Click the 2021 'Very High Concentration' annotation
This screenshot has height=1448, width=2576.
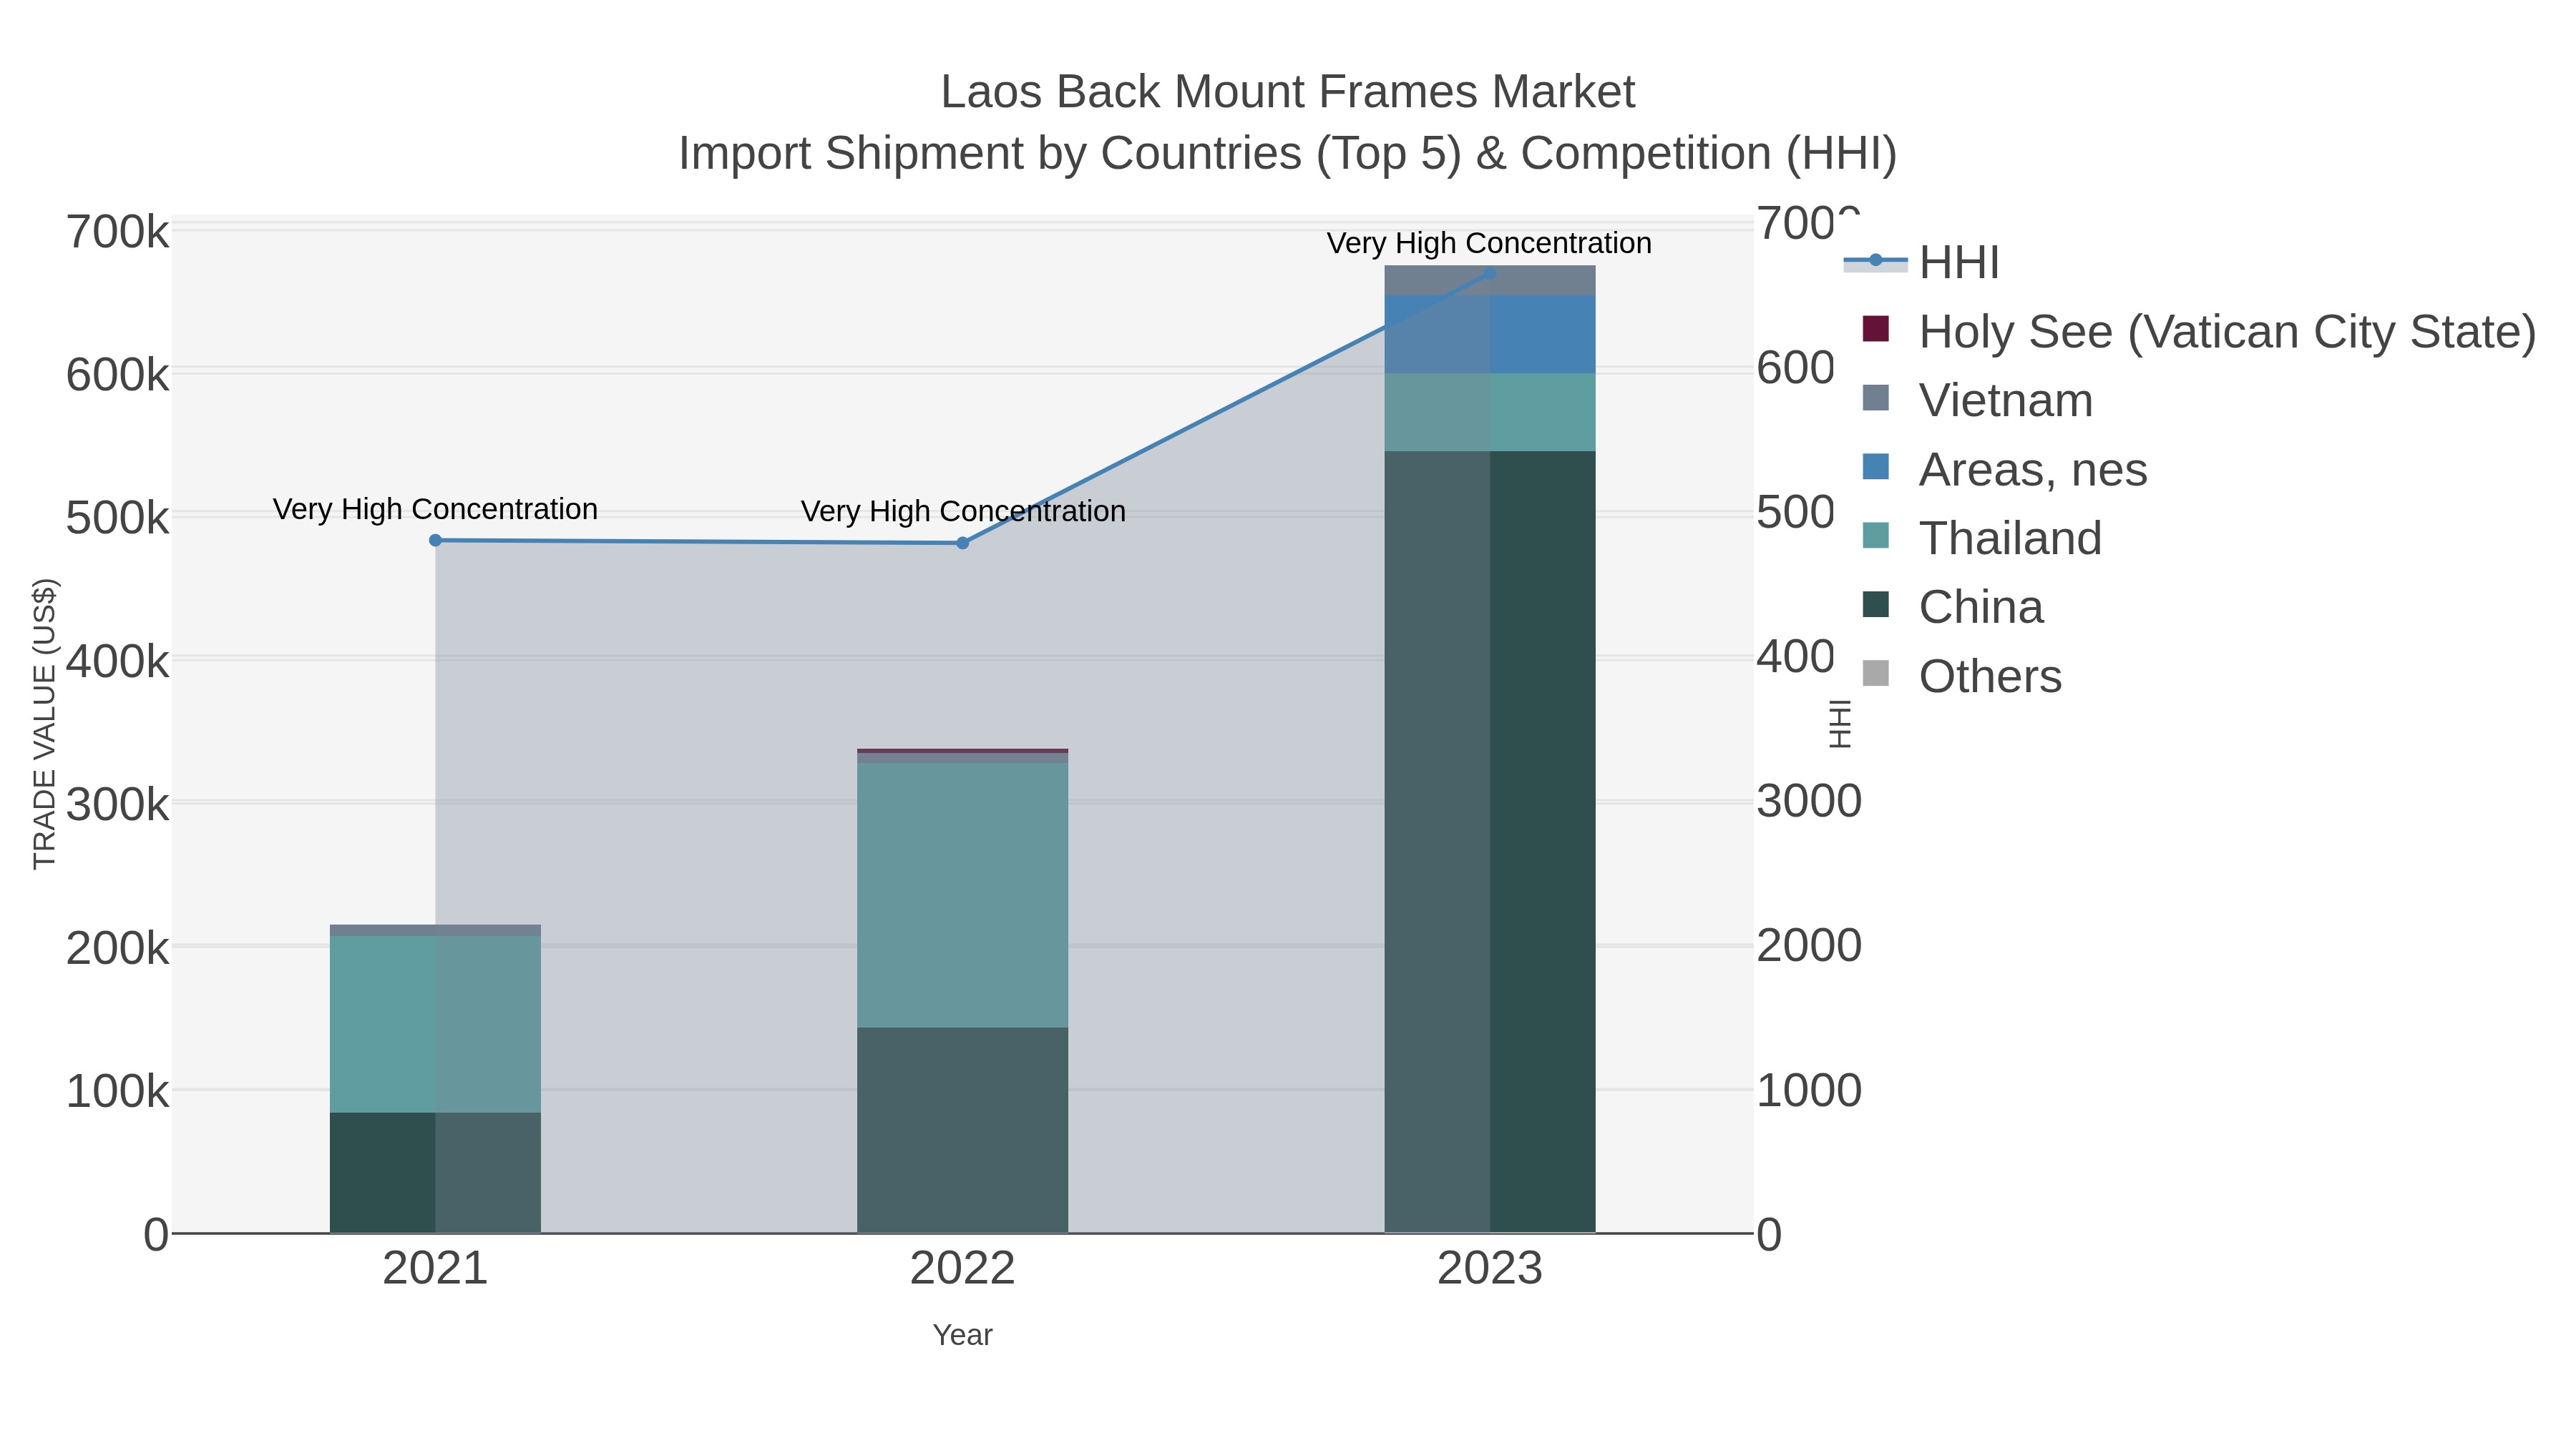coord(435,508)
